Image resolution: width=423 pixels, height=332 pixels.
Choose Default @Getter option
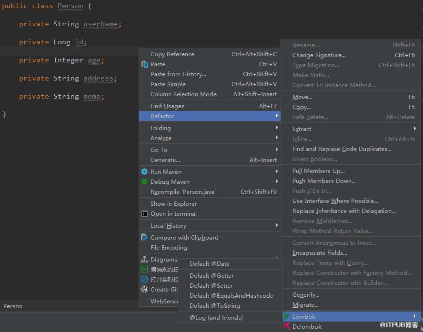[230, 276]
